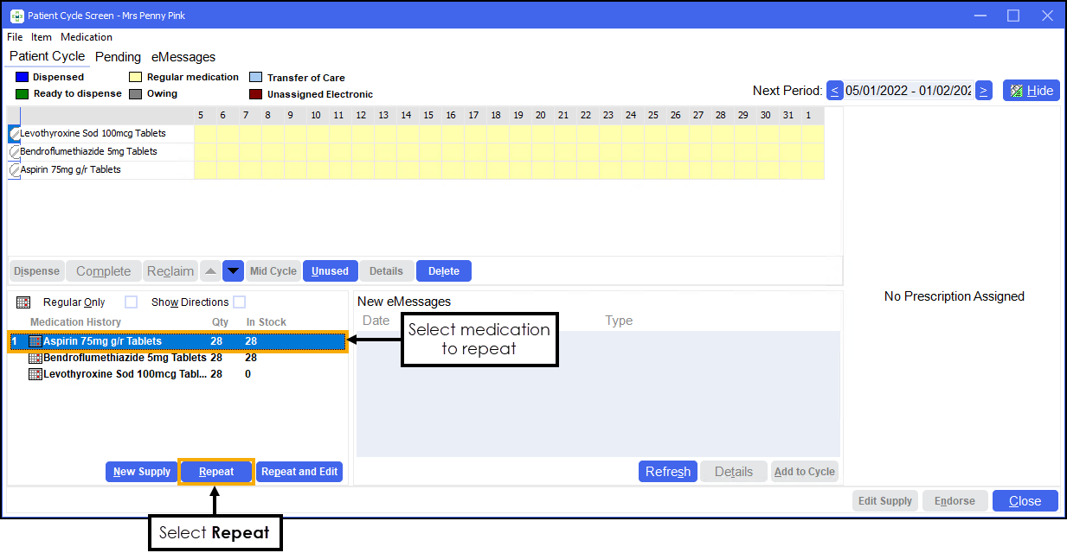Enable the Regular Only checkbox
Viewport: 1067px width, 553px height.
coord(131,302)
